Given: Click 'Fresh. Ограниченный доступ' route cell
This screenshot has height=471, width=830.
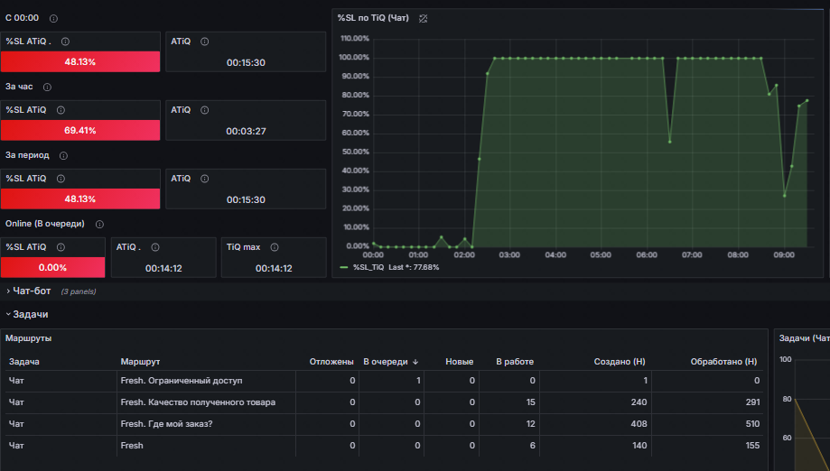Looking at the screenshot, I should click(x=182, y=381).
